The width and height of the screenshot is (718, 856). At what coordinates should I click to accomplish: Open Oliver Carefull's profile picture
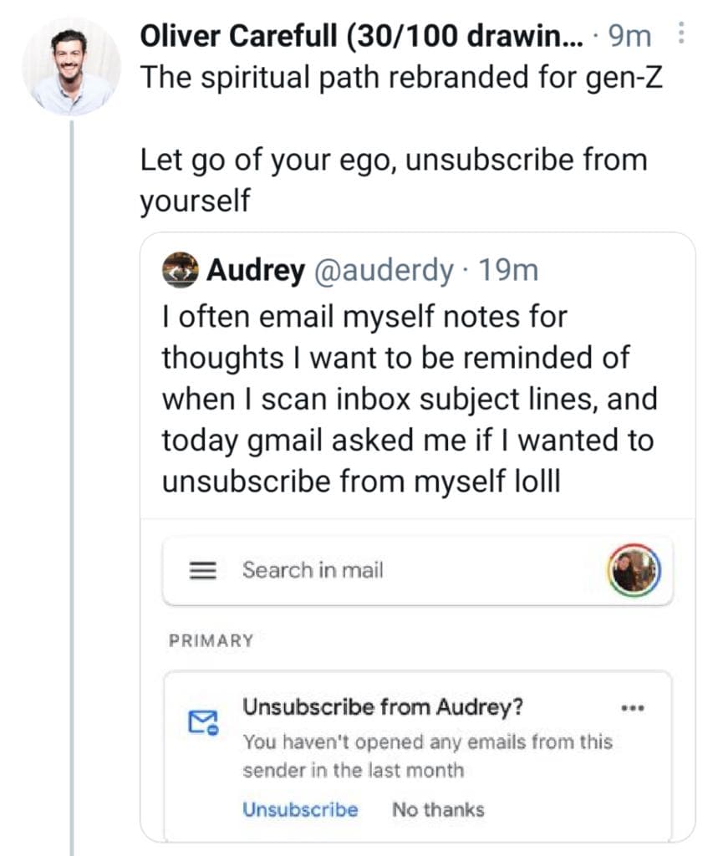click(70, 66)
